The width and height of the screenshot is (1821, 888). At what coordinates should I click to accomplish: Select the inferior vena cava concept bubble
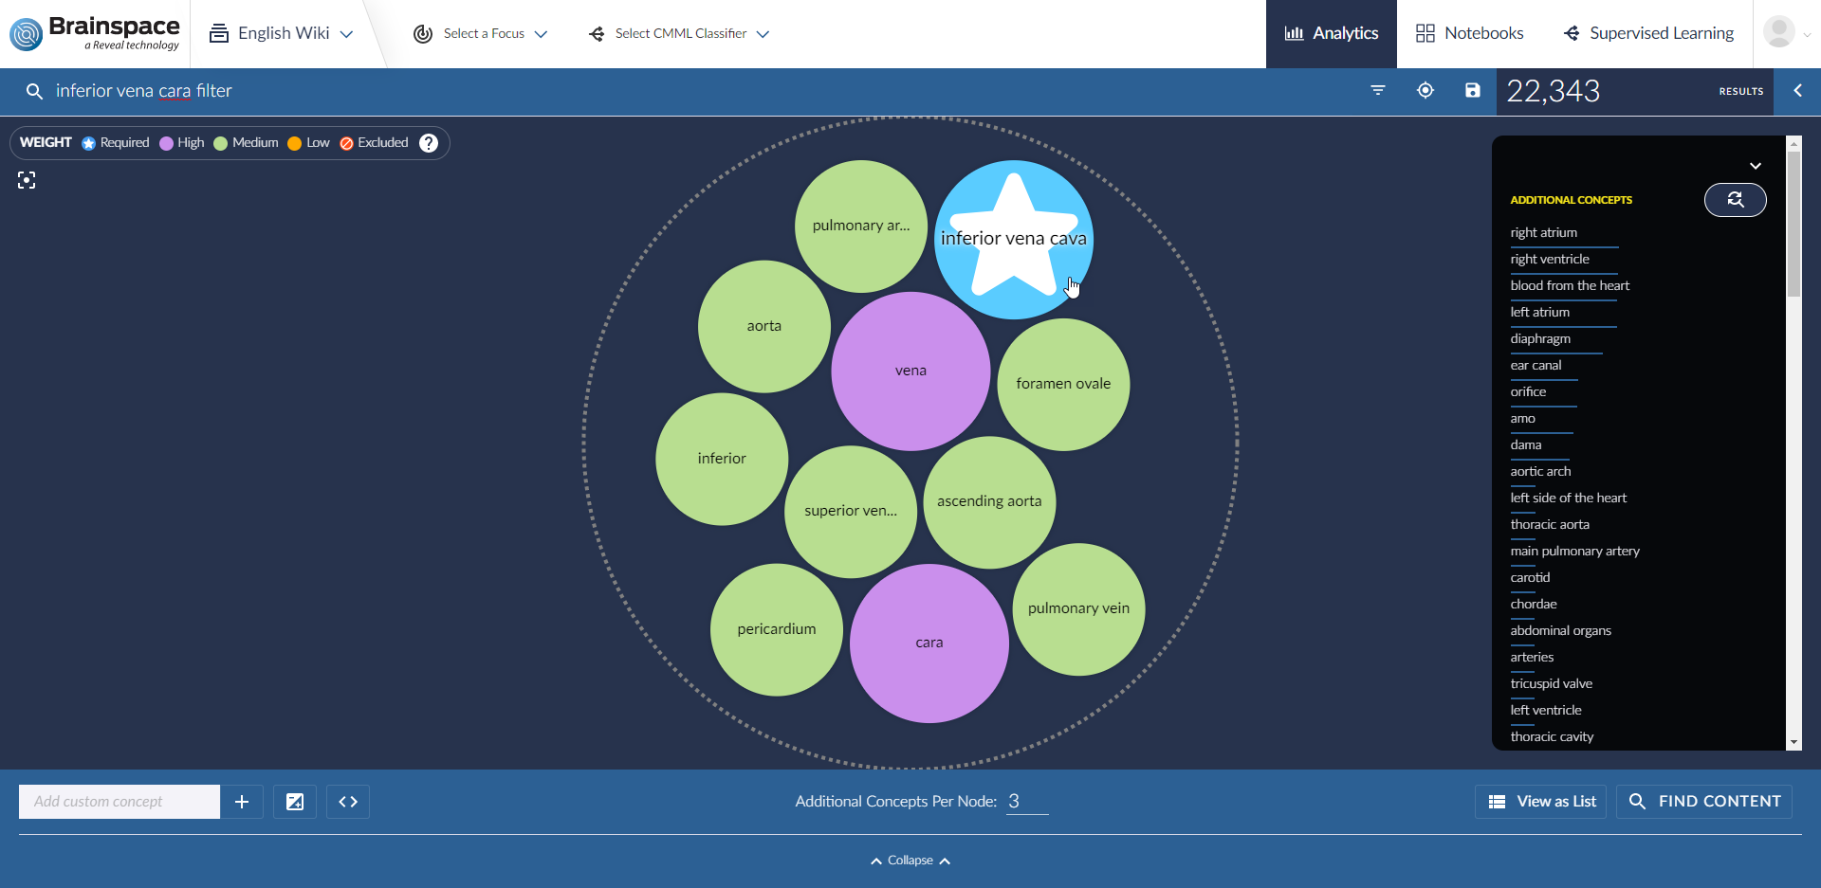tap(1014, 239)
